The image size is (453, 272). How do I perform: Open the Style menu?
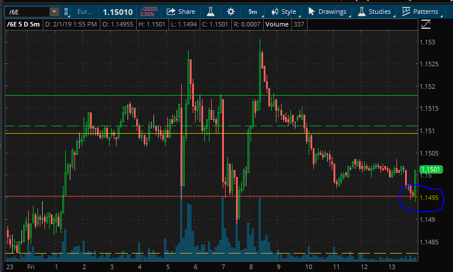[284, 12]
